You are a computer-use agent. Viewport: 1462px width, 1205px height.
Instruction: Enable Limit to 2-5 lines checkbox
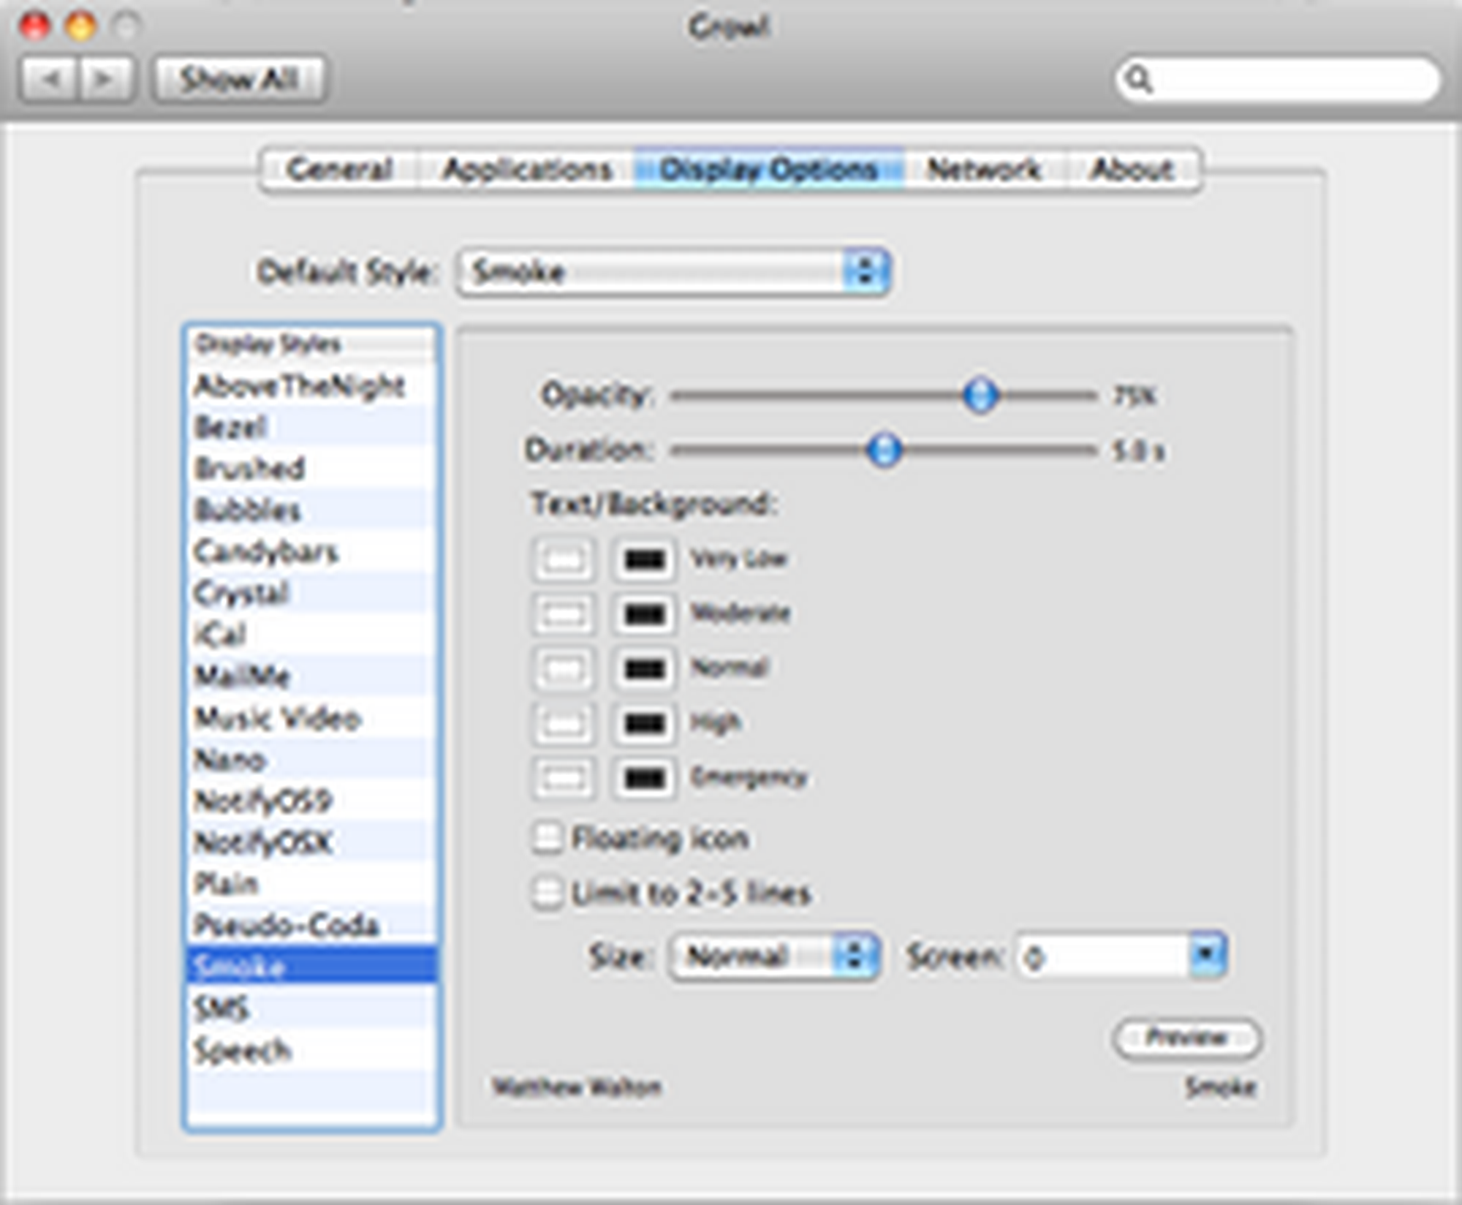click(548, 893)
